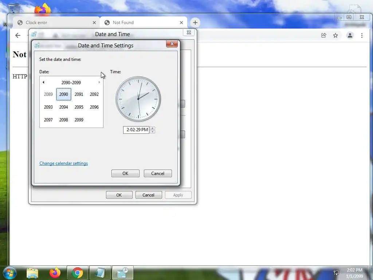The image size is (373, 280).
Task: Open Chrome three-dot menu
Action: pyautogui.click(x=362, y=35)
